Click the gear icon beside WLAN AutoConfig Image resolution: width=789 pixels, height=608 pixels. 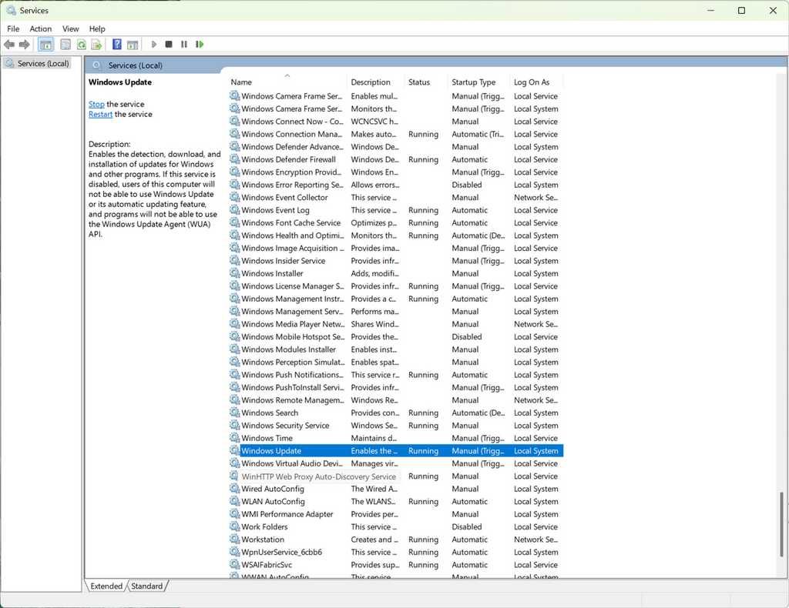click(234, 501)
